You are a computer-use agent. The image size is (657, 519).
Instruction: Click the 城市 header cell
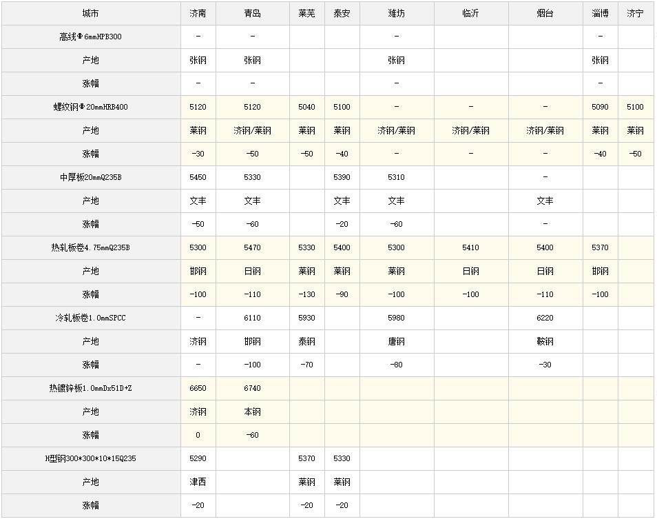pos(91,13)
